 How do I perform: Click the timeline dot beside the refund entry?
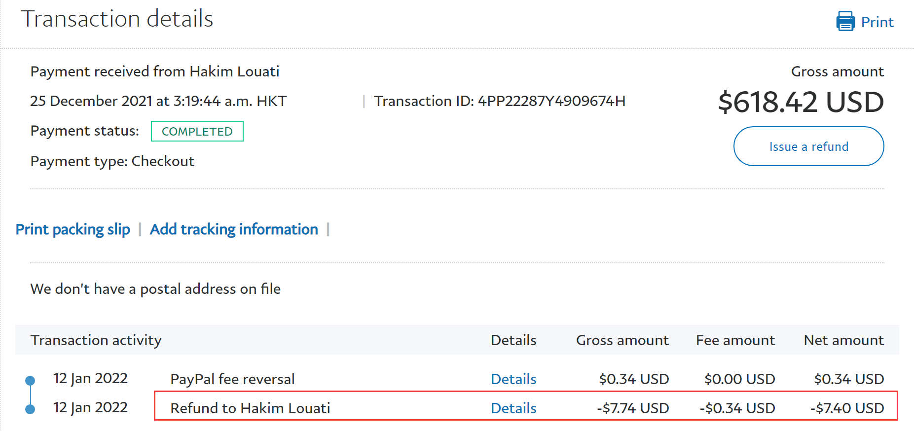pos(30,409)
